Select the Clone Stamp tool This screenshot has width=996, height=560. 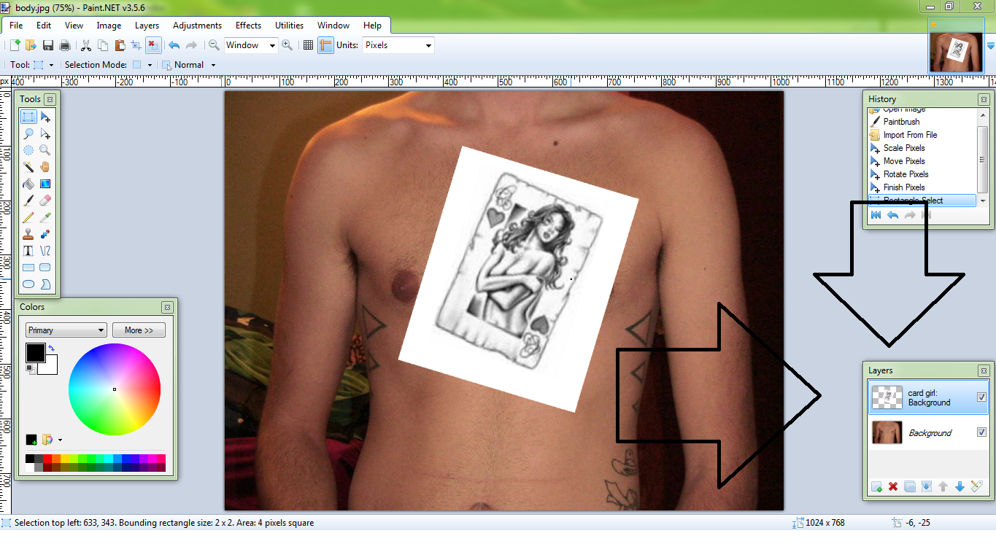tap(28, 234)
